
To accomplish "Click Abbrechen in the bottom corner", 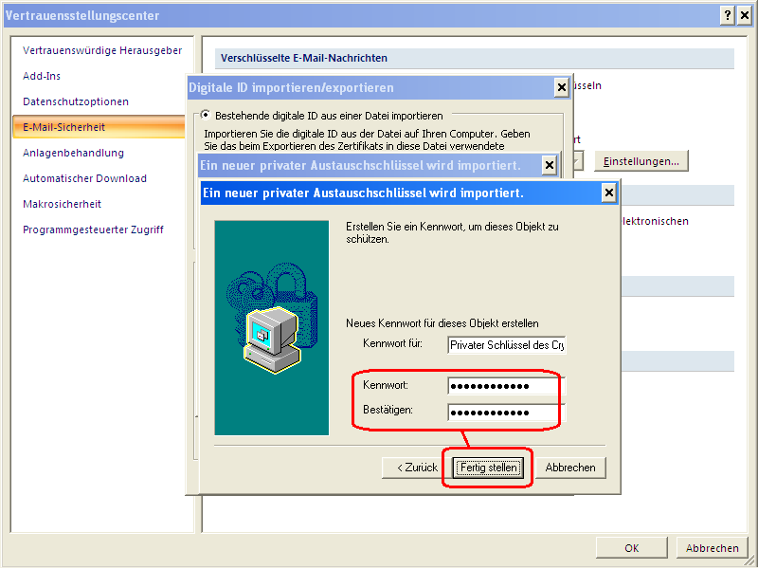I will 712,547.
